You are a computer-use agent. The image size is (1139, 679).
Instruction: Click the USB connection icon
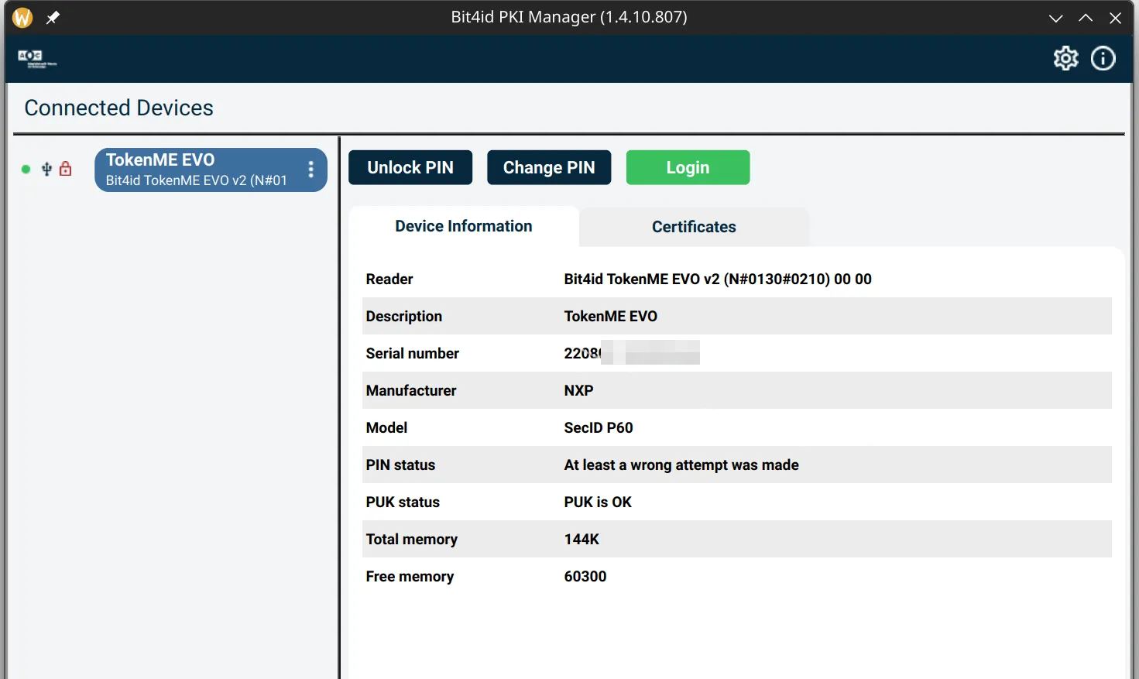point(46,169)
